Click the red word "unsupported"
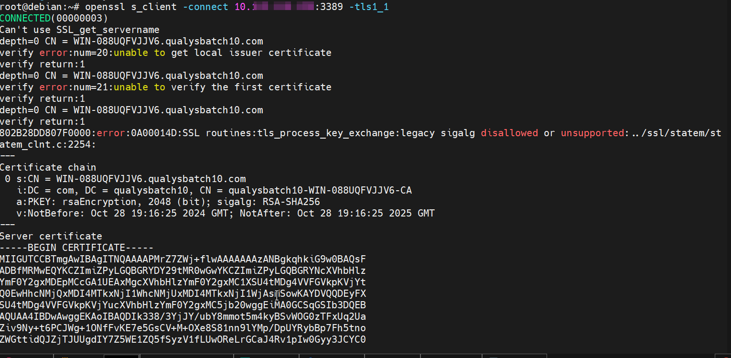The width and height of the screenshot is (731, 358). pos(592,133)
